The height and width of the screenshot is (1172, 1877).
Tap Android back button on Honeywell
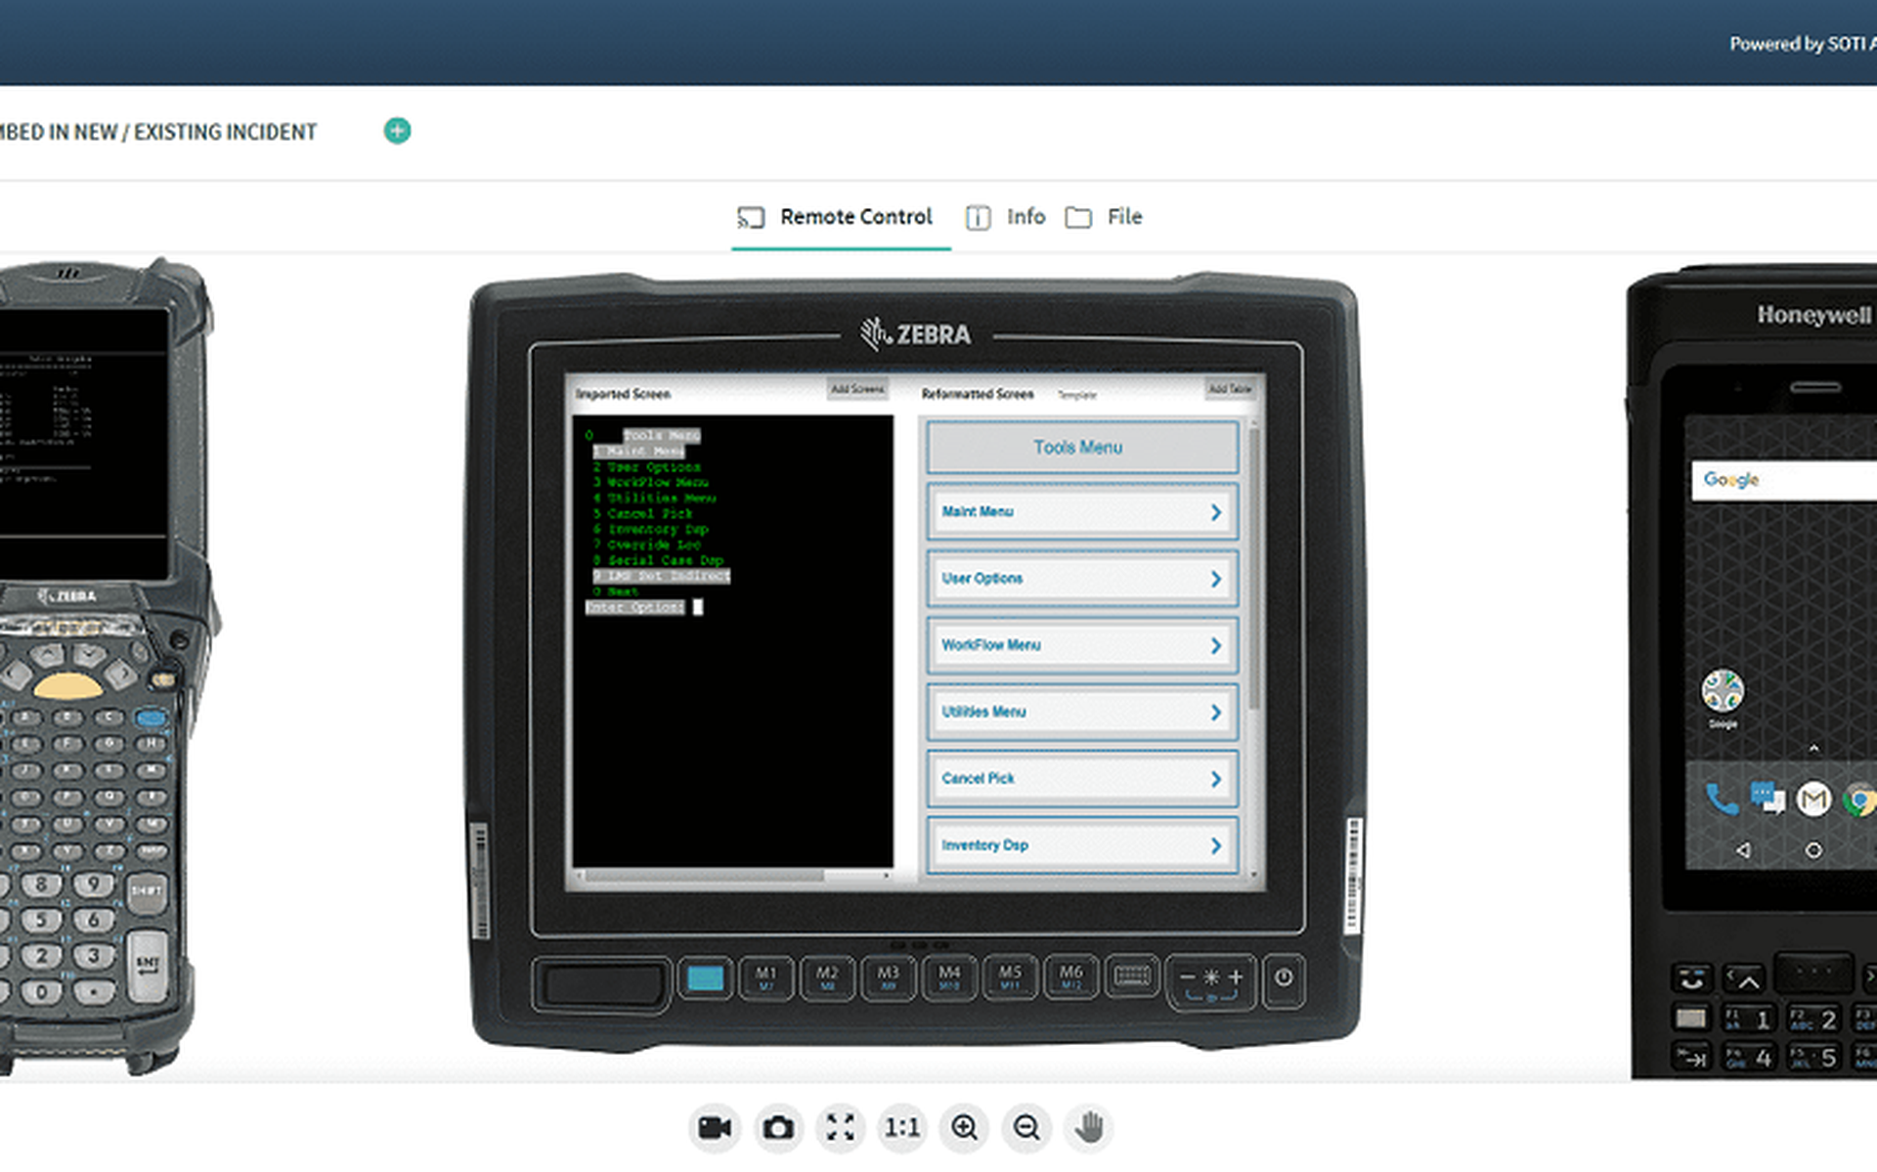click(x=1743, y=850)
